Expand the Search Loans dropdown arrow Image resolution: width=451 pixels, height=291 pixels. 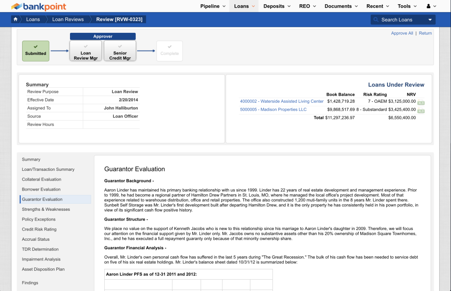coord(430,19)
